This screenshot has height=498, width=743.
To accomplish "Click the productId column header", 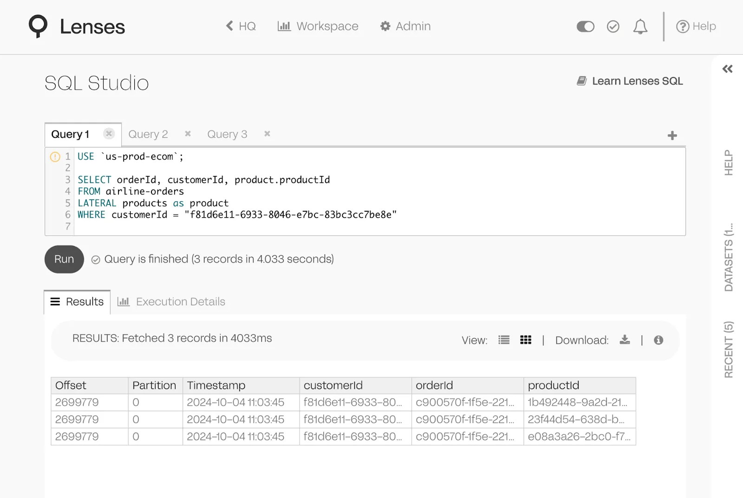I will click(580, 385).
